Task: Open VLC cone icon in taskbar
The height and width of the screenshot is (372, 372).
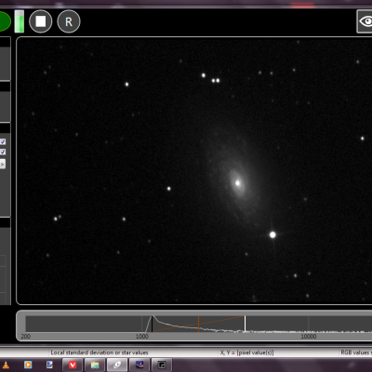Action: [6, 365]
